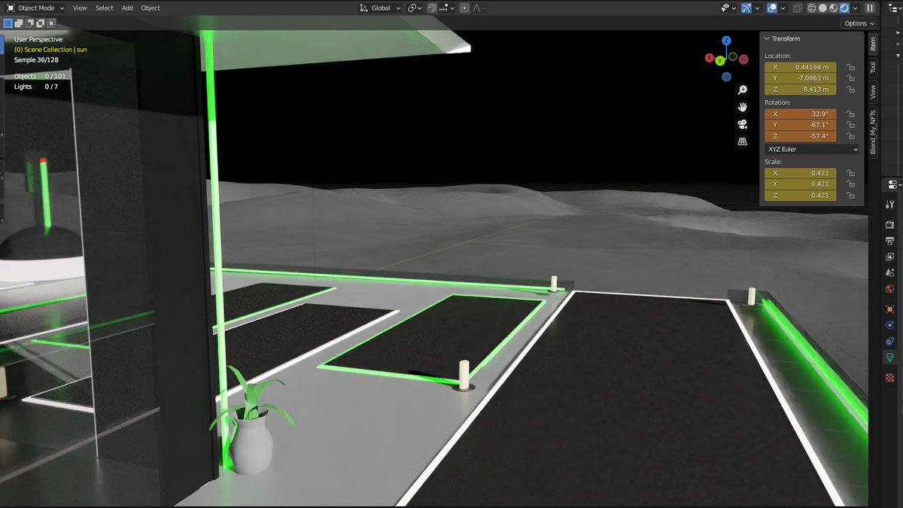This screenshot has width=903, height=508.
Task: Open the Output properties printer icon
Action: tap(890, 241)
